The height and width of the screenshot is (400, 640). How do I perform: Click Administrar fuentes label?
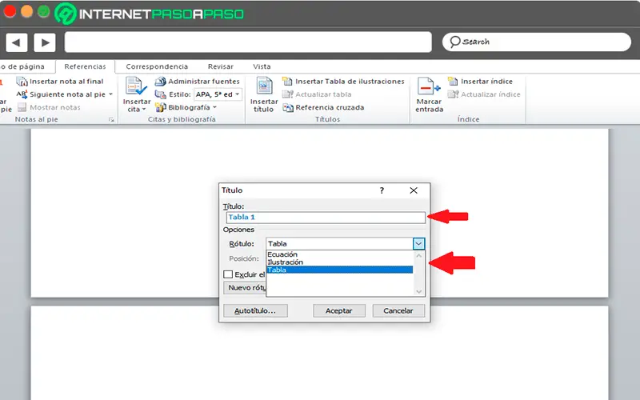(204, 82)
